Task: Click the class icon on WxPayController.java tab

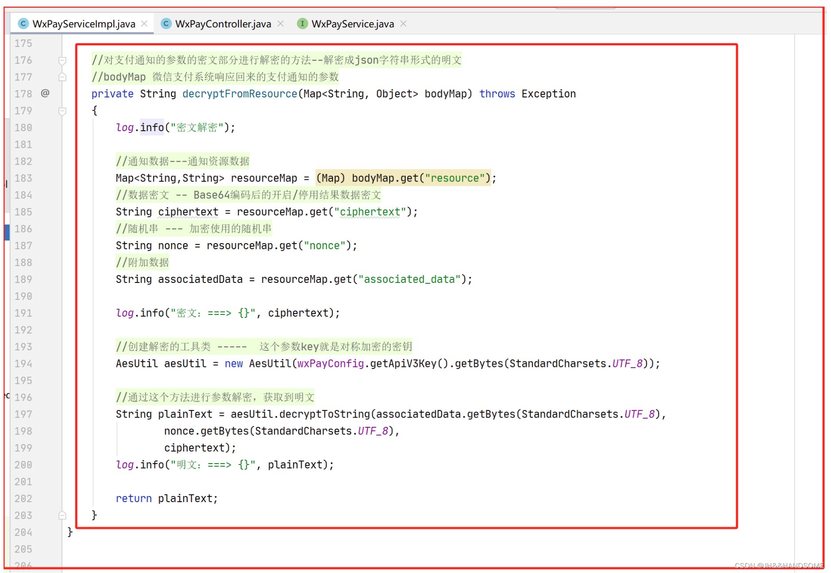Action: (x=166, y=23)
